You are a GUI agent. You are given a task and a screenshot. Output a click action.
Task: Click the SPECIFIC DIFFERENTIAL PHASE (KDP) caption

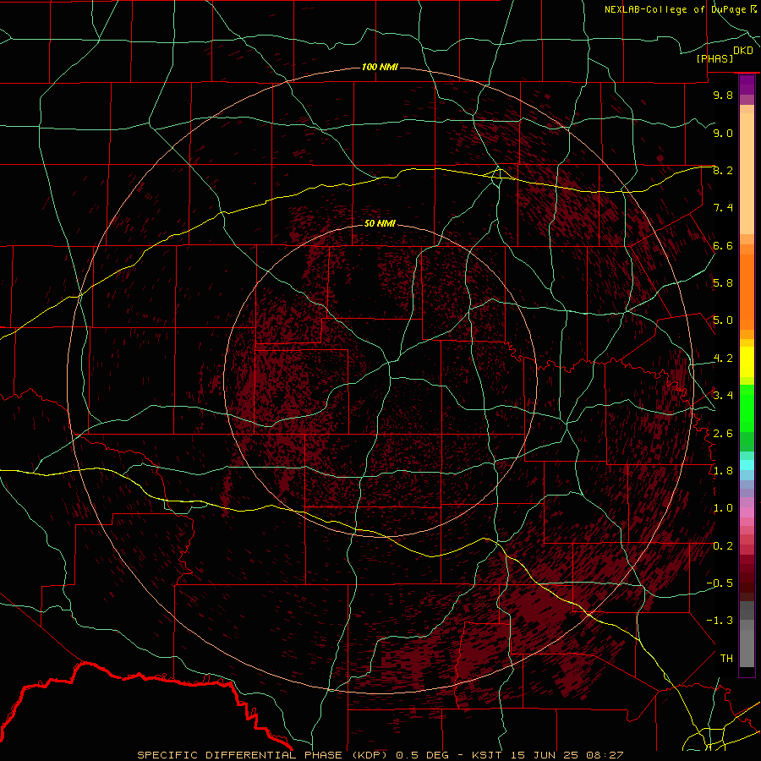[x=262, y=755]
